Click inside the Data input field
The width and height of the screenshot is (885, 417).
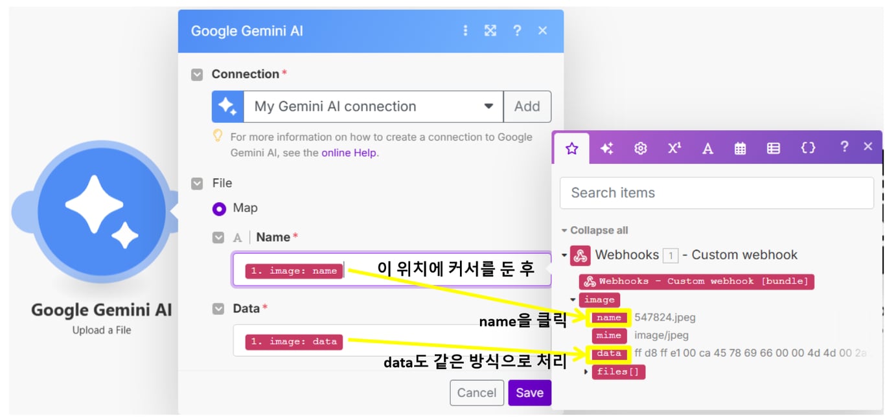pos(391,341)
